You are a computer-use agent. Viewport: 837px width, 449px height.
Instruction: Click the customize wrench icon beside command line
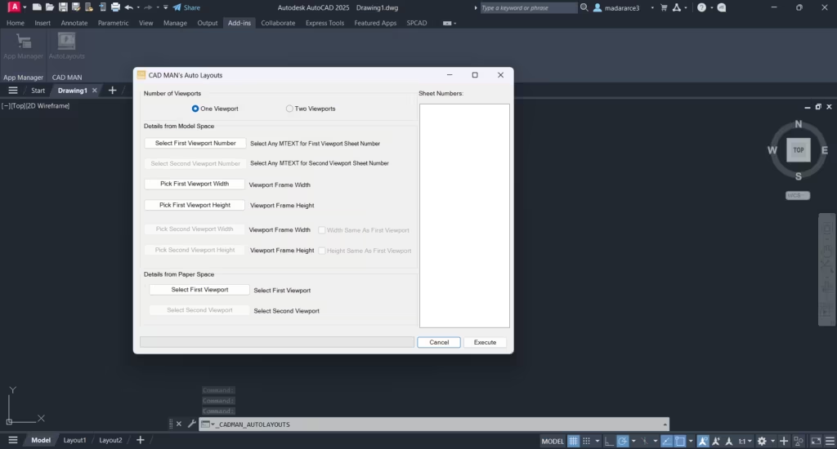pos(191,425)
